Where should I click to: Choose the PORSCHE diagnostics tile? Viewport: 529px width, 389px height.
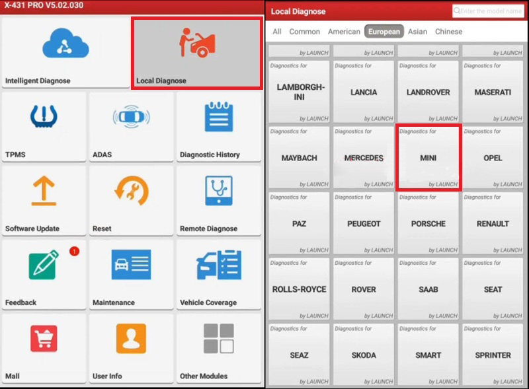tap(428, 223)
